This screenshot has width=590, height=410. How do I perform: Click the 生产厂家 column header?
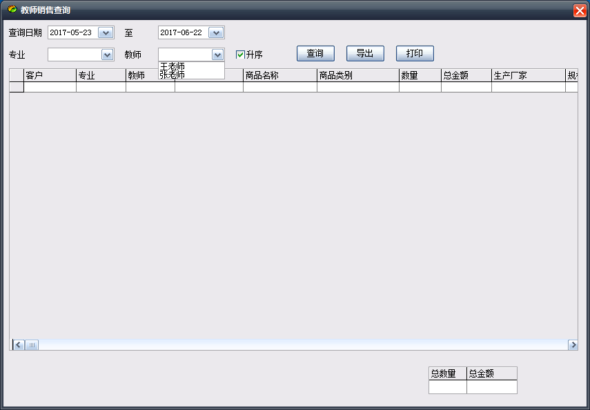pyautogui.click(x=529, y=75)
